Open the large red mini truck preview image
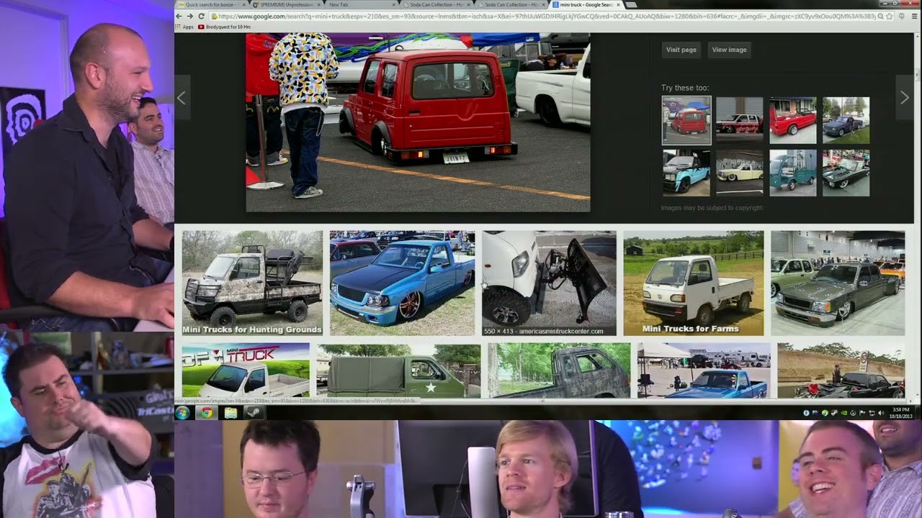 pos(418,122)
